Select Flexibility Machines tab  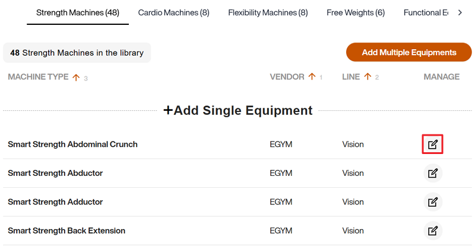coord(268,12)
